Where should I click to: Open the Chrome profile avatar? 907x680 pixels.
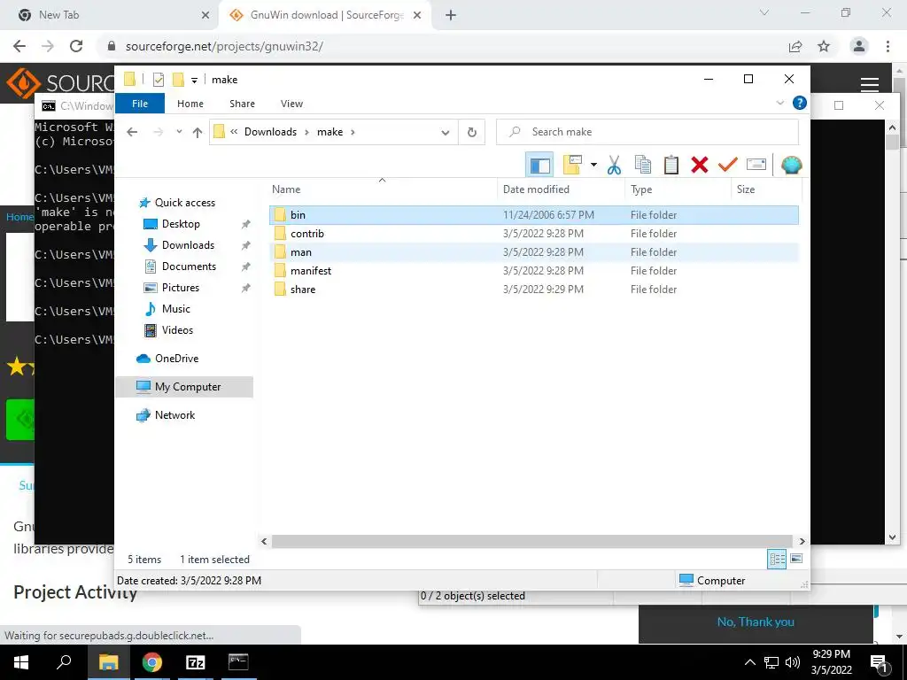pos(859,46)
